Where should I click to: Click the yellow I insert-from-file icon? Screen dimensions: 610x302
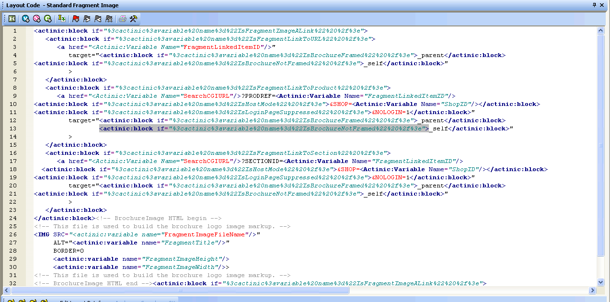point(62,19)
